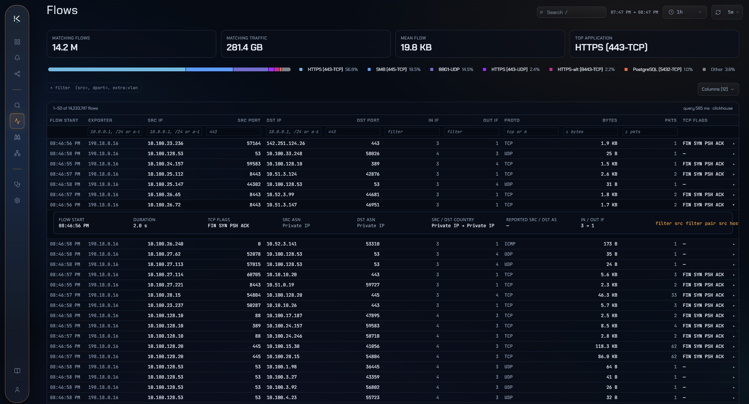Open the stethoscope health icon in sidebar

(17, 184)
